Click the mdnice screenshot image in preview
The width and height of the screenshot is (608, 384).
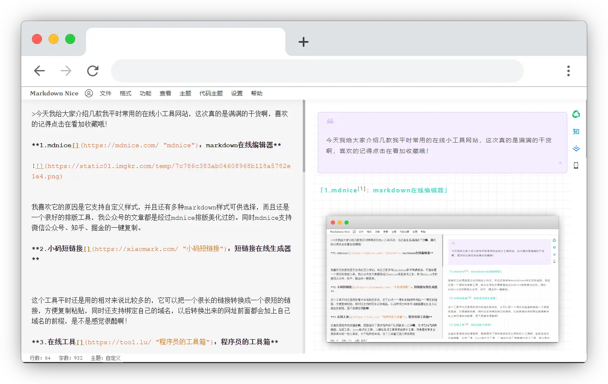(x=442, y=279)
